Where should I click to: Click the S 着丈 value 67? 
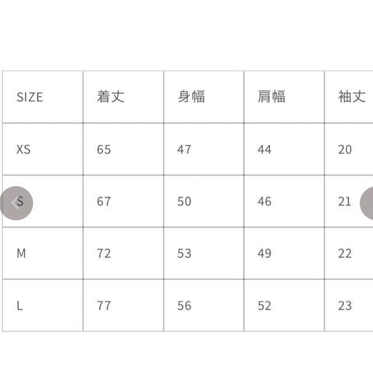point(104,202)
